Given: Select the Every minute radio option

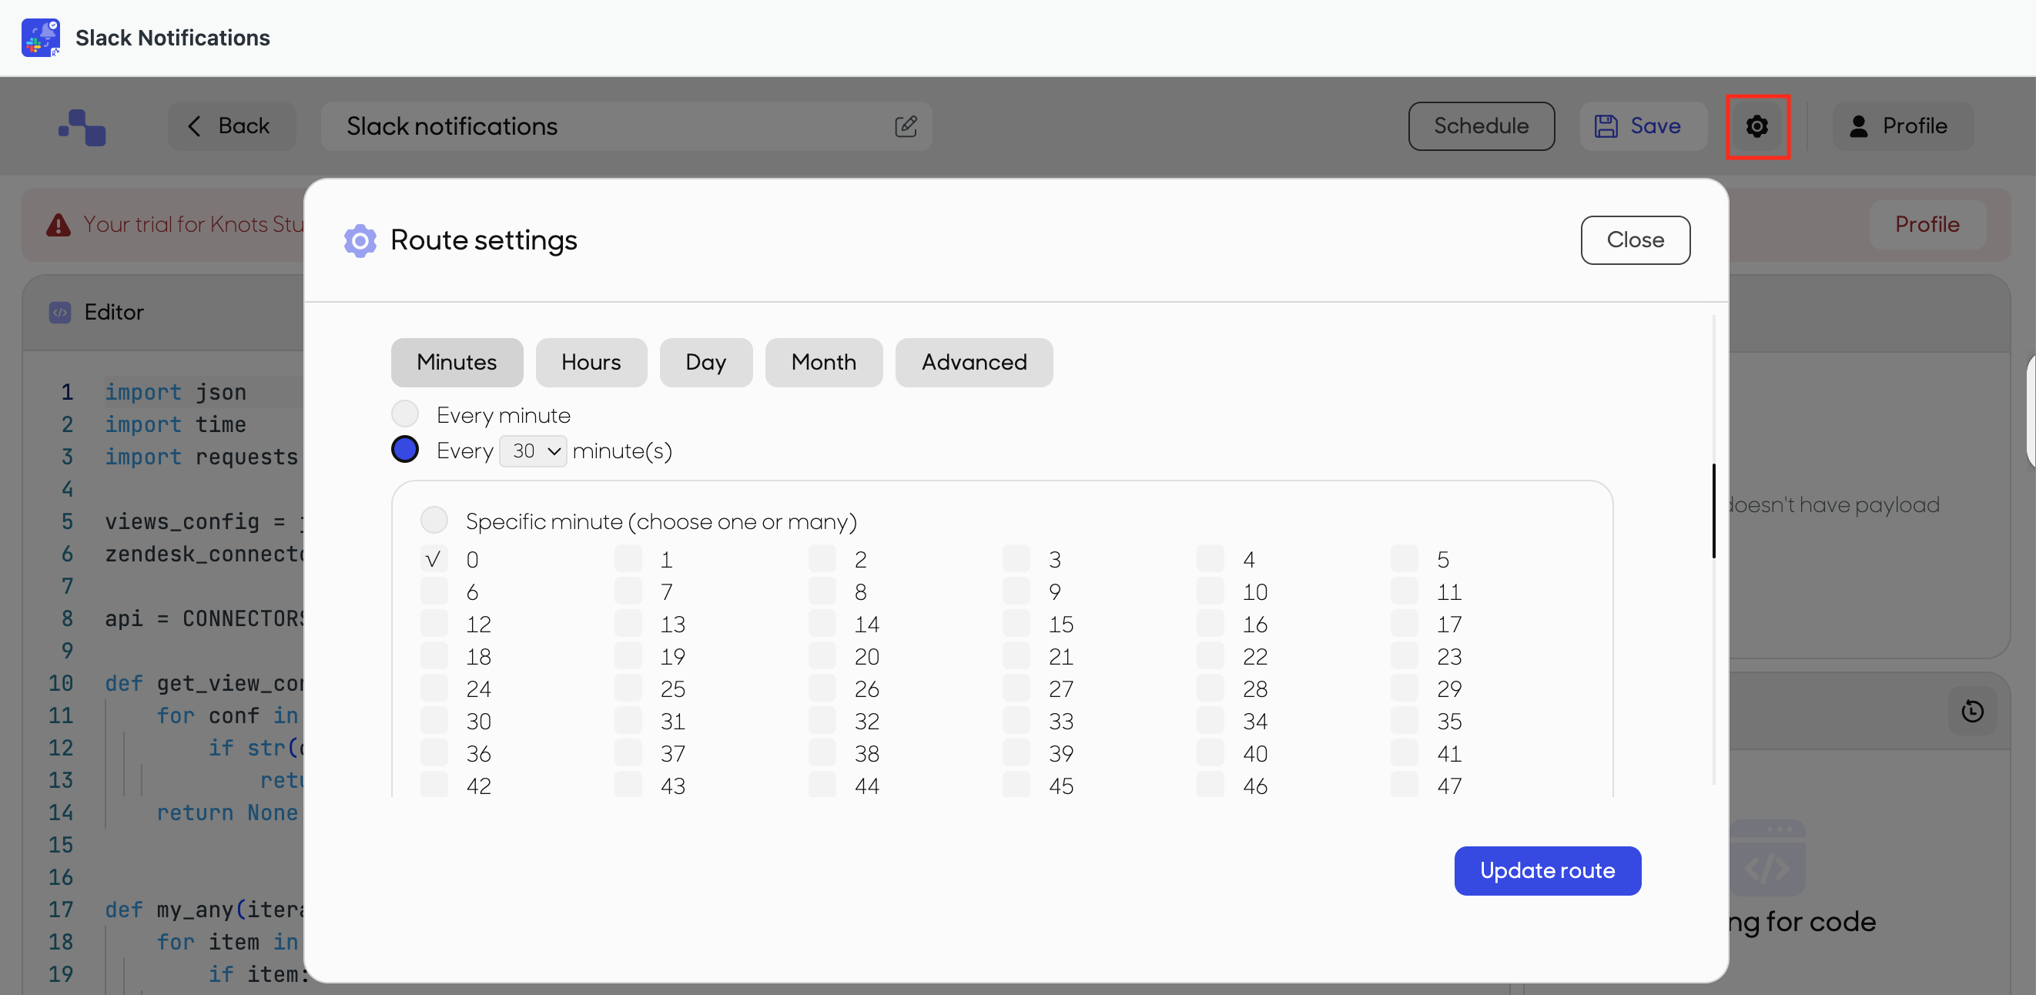Looking at the screenshot, I should point(406,414).
